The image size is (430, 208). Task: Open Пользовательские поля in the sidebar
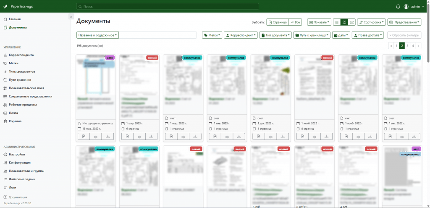(x=24, y=88)
